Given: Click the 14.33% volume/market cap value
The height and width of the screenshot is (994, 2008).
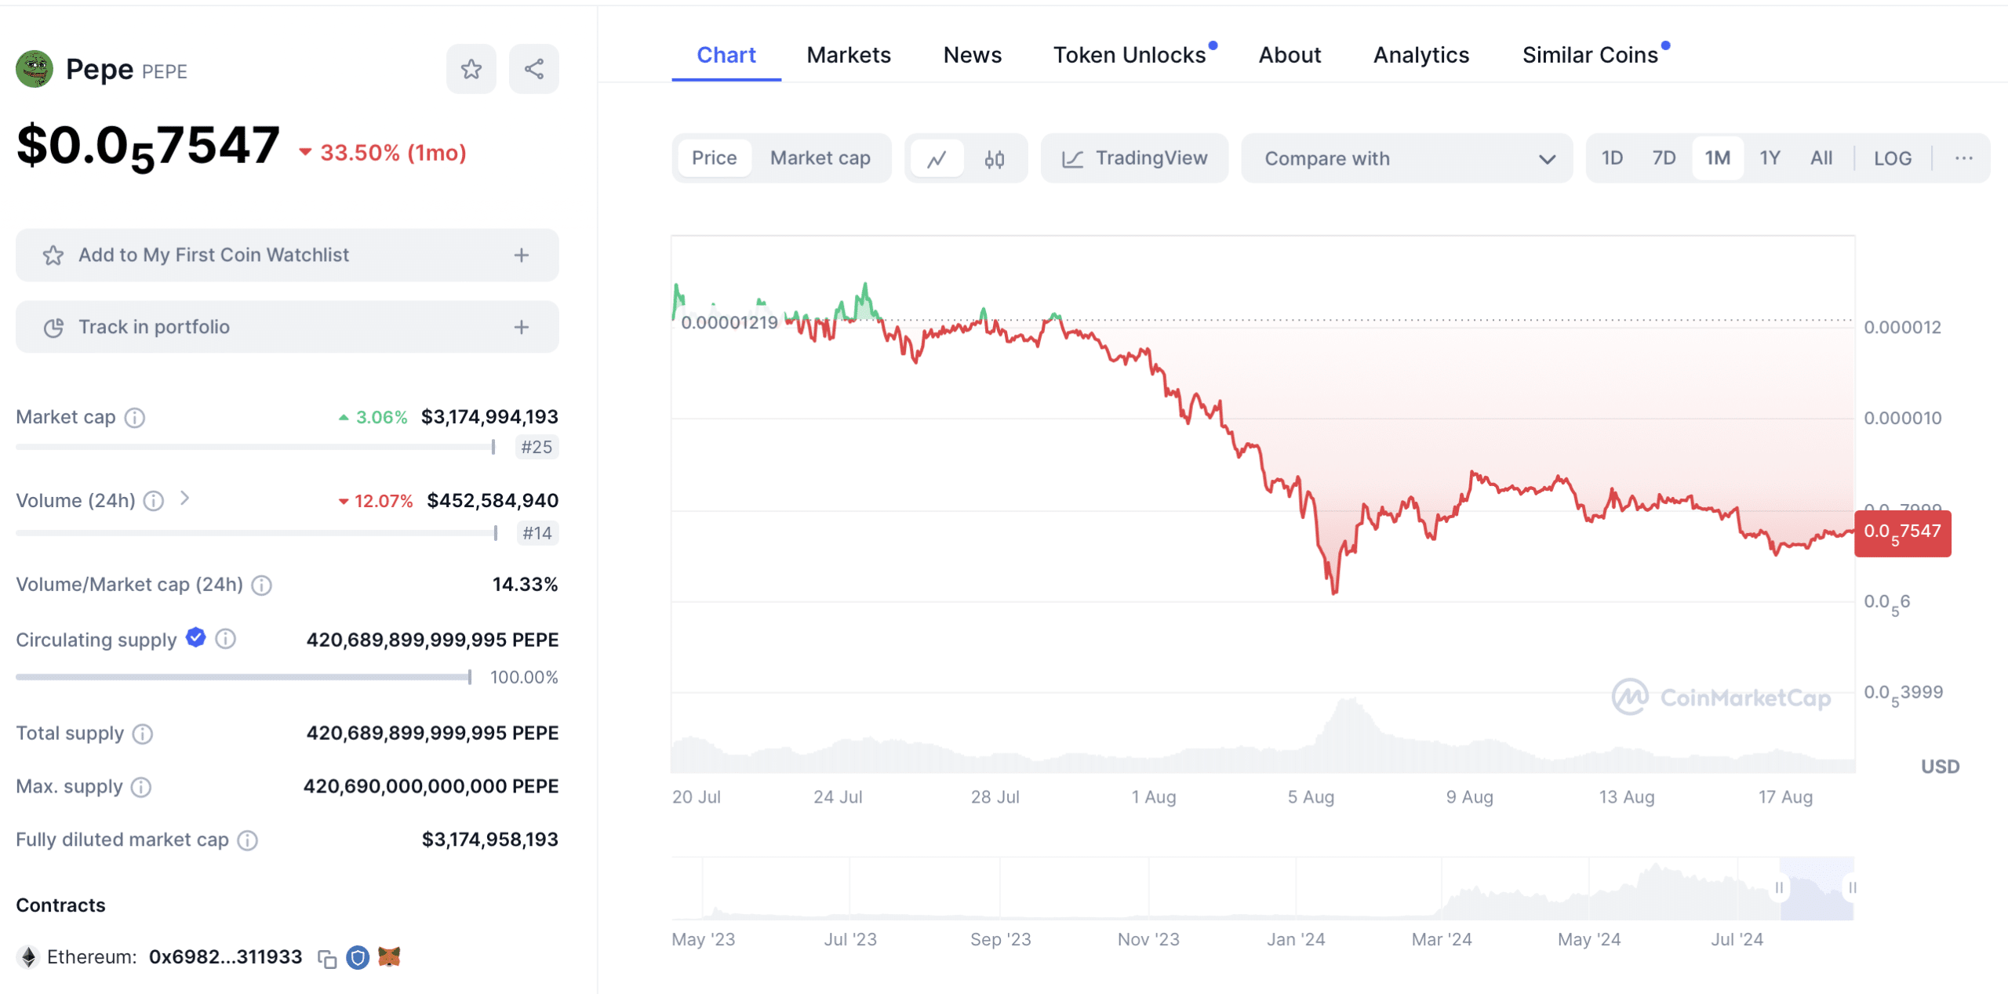Looking at the screenshot, I should (525, 585).
